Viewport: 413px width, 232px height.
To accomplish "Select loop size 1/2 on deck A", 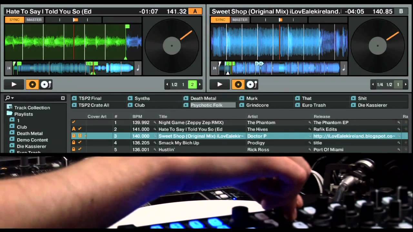I will pos(174,84).
